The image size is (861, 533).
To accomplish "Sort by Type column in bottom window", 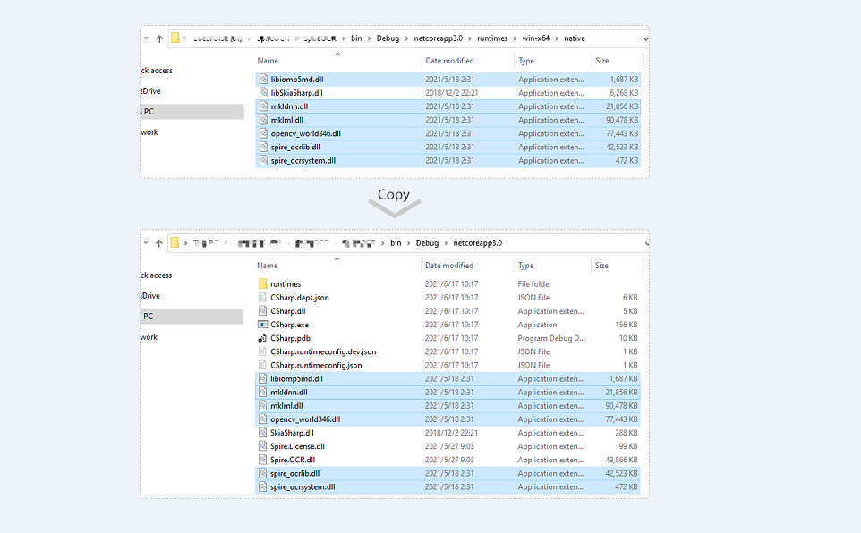I will 525,266.
